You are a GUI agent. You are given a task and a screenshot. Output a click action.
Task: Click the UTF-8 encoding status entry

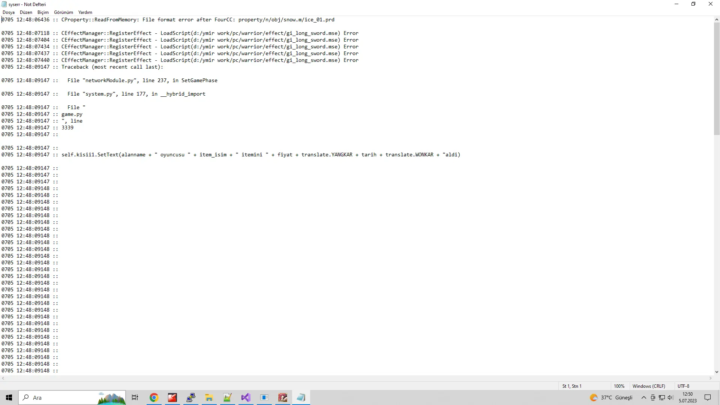click(683, 386)
